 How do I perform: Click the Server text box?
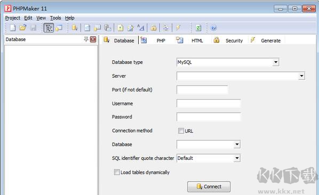237,76
